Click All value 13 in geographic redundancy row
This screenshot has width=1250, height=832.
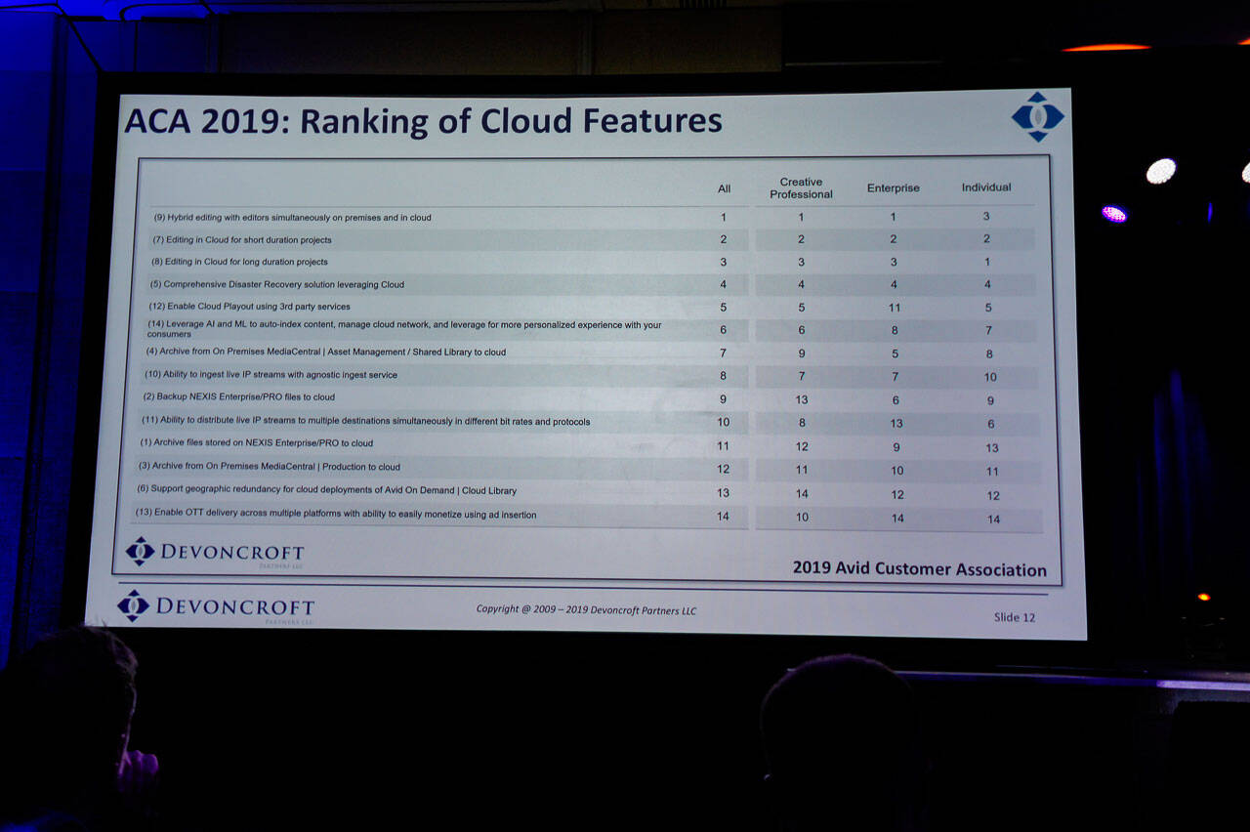724,493
